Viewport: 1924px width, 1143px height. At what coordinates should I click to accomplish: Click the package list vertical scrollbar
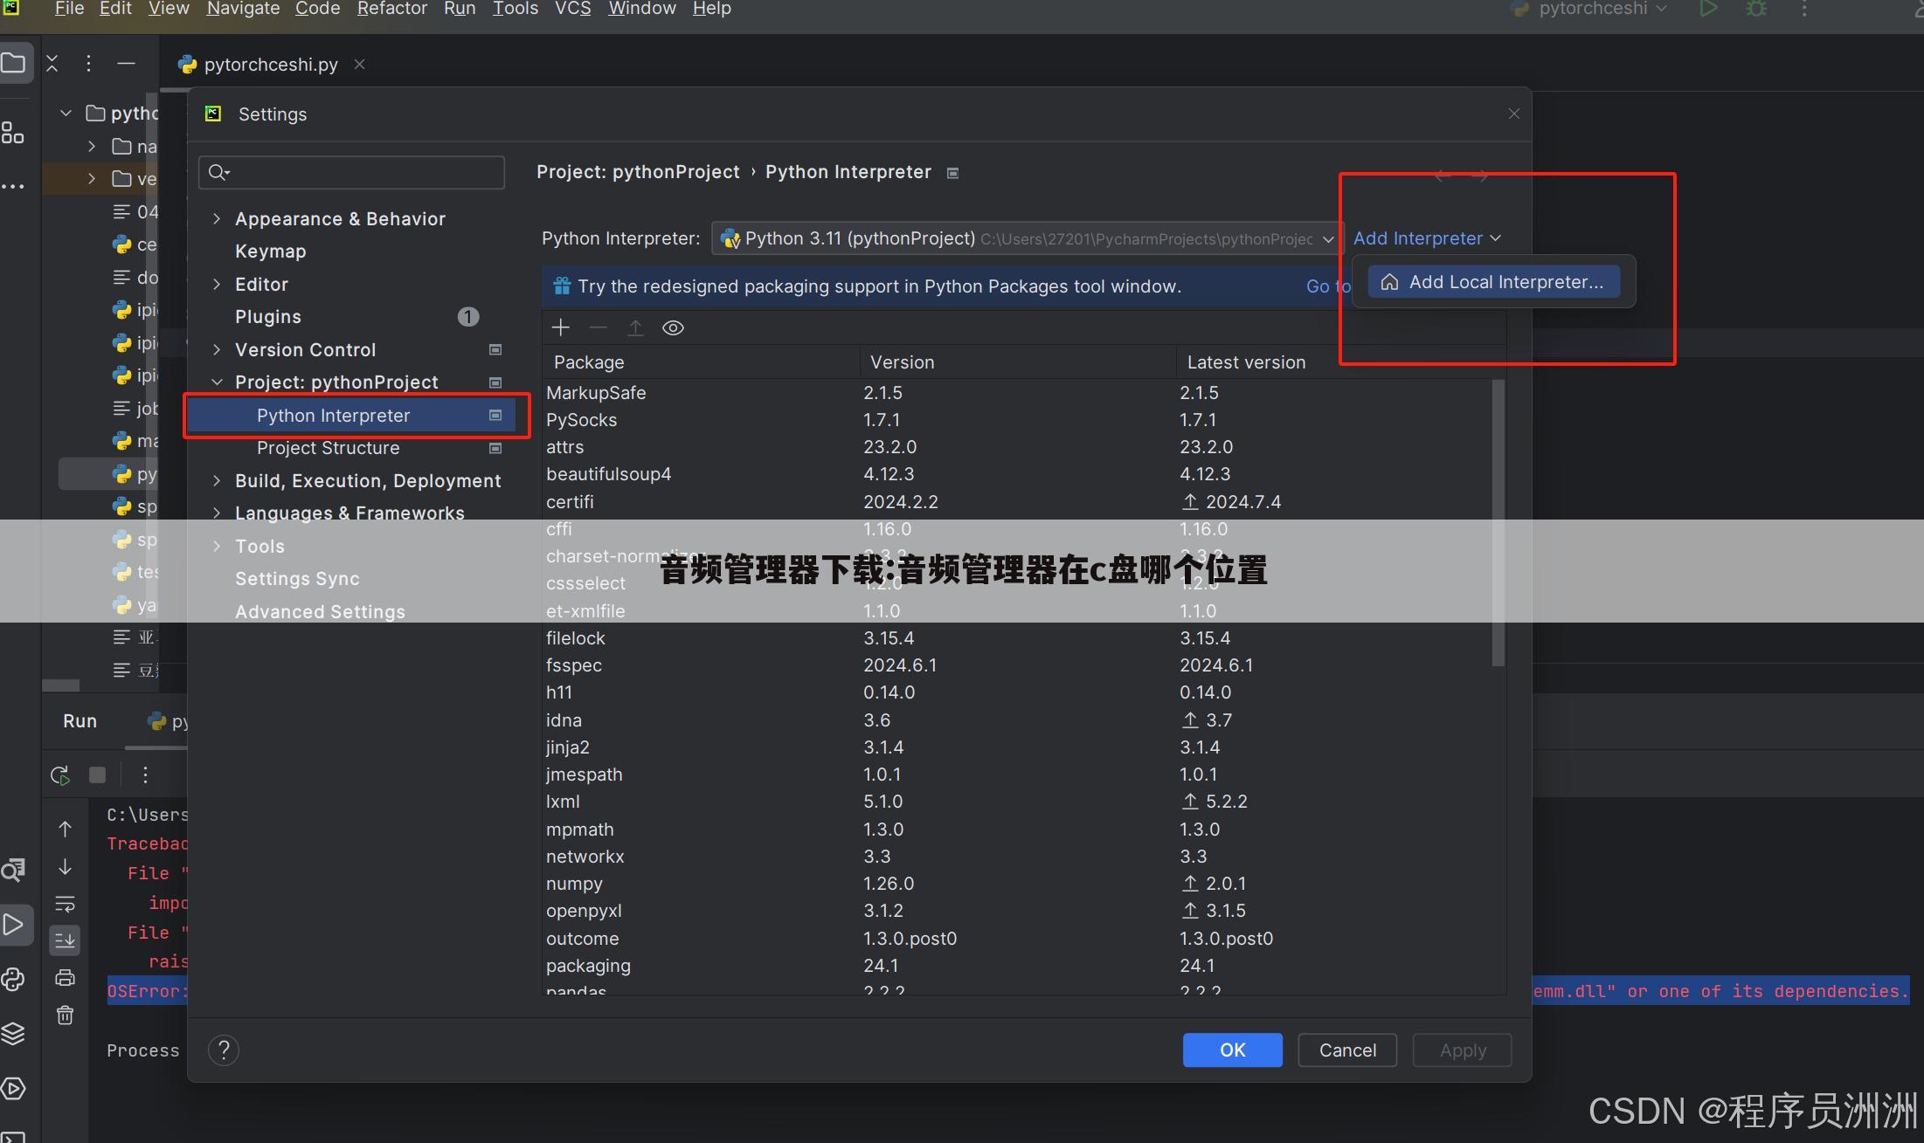1498,523
